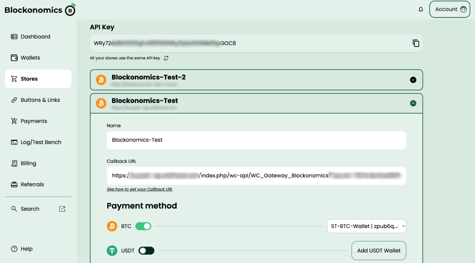Click the Payment method heading
This screenshot has height=263, width=475.
(x=142, y=206)
